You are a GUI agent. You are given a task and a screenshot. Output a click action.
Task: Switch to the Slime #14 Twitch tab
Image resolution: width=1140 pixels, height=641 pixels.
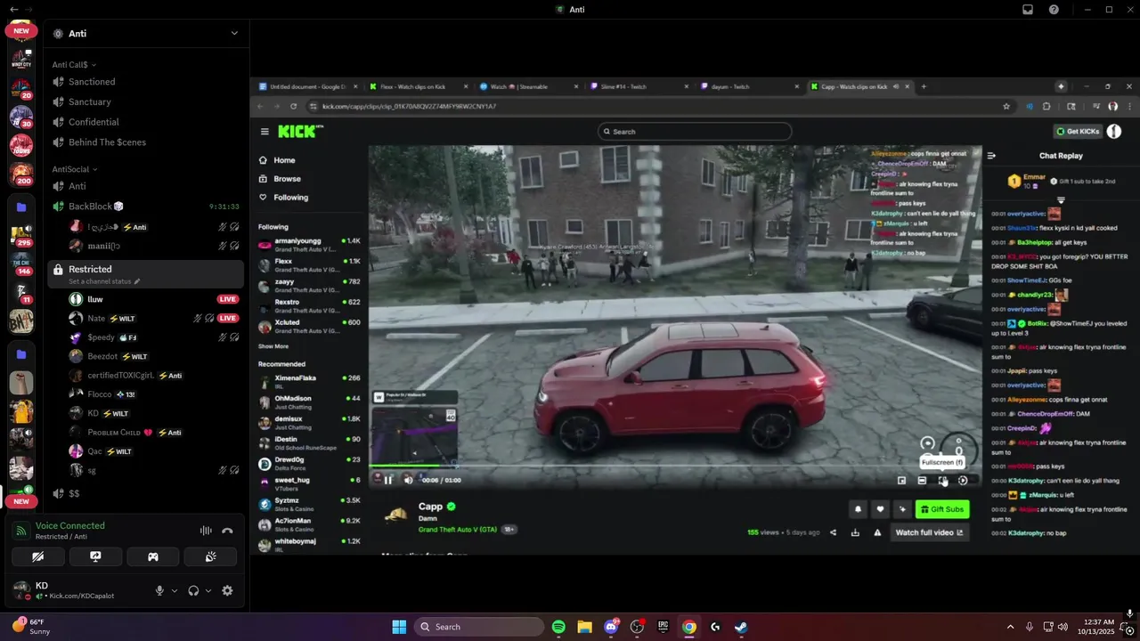(639, 86)
